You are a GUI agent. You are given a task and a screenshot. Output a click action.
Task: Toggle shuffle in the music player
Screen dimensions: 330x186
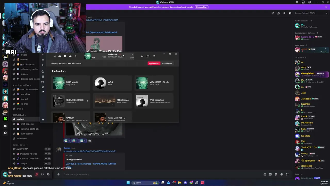click(x=54, y=56)
